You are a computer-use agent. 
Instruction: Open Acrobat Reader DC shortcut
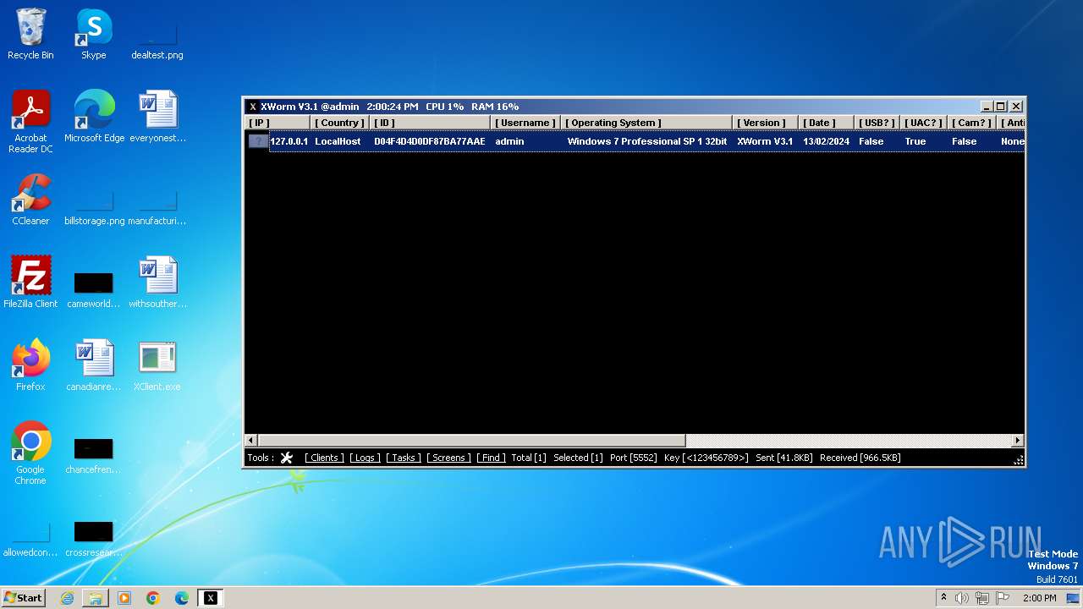[x=30, y=123]
